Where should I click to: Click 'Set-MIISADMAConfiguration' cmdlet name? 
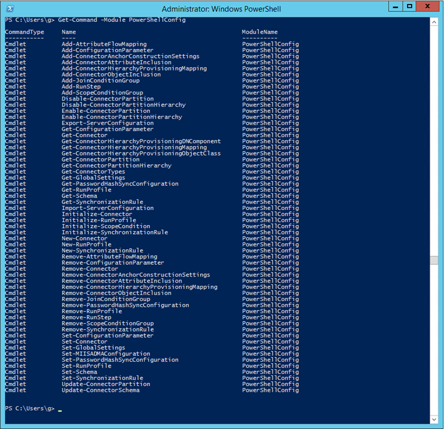(106, 354)
